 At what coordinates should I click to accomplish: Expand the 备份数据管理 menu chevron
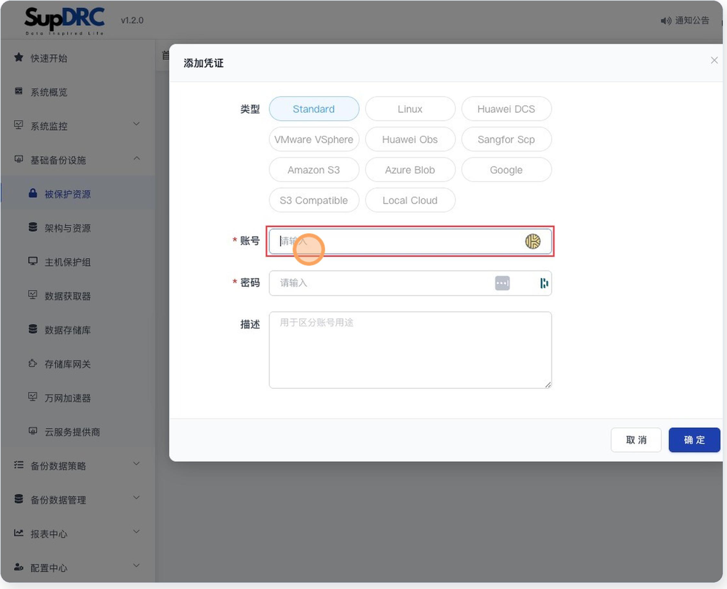coord(137,498)
